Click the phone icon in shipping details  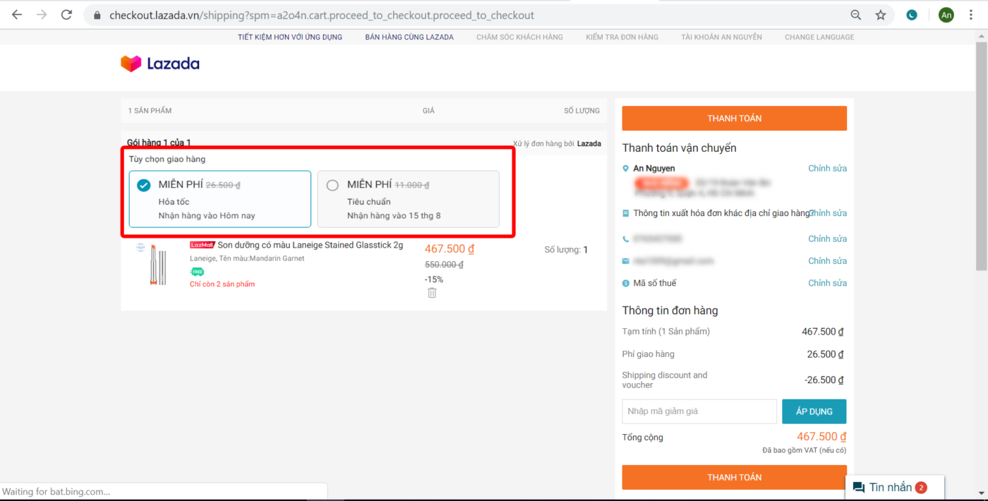[625, 239]
